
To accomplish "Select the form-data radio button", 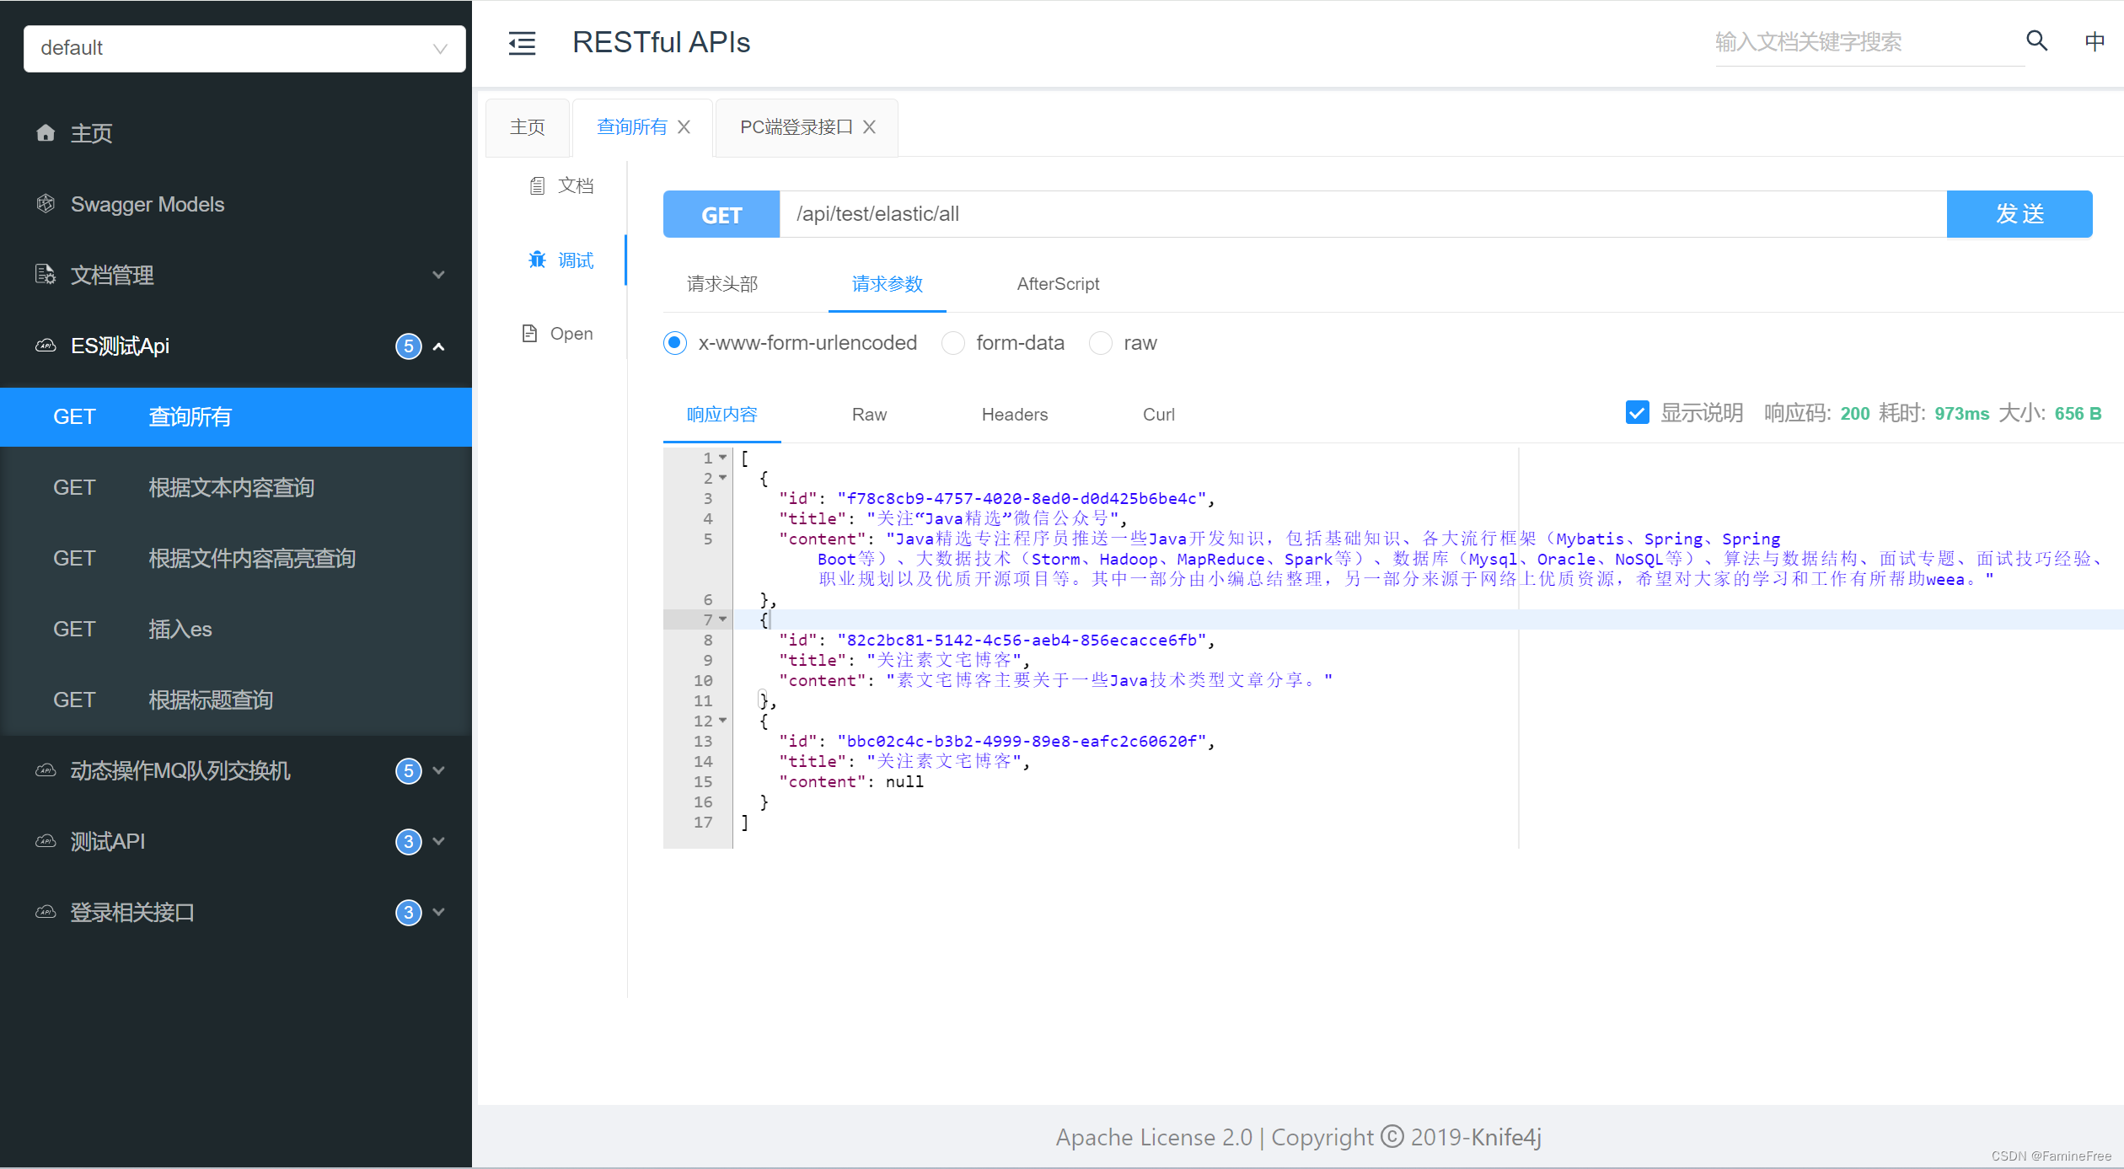I will 953,343.
